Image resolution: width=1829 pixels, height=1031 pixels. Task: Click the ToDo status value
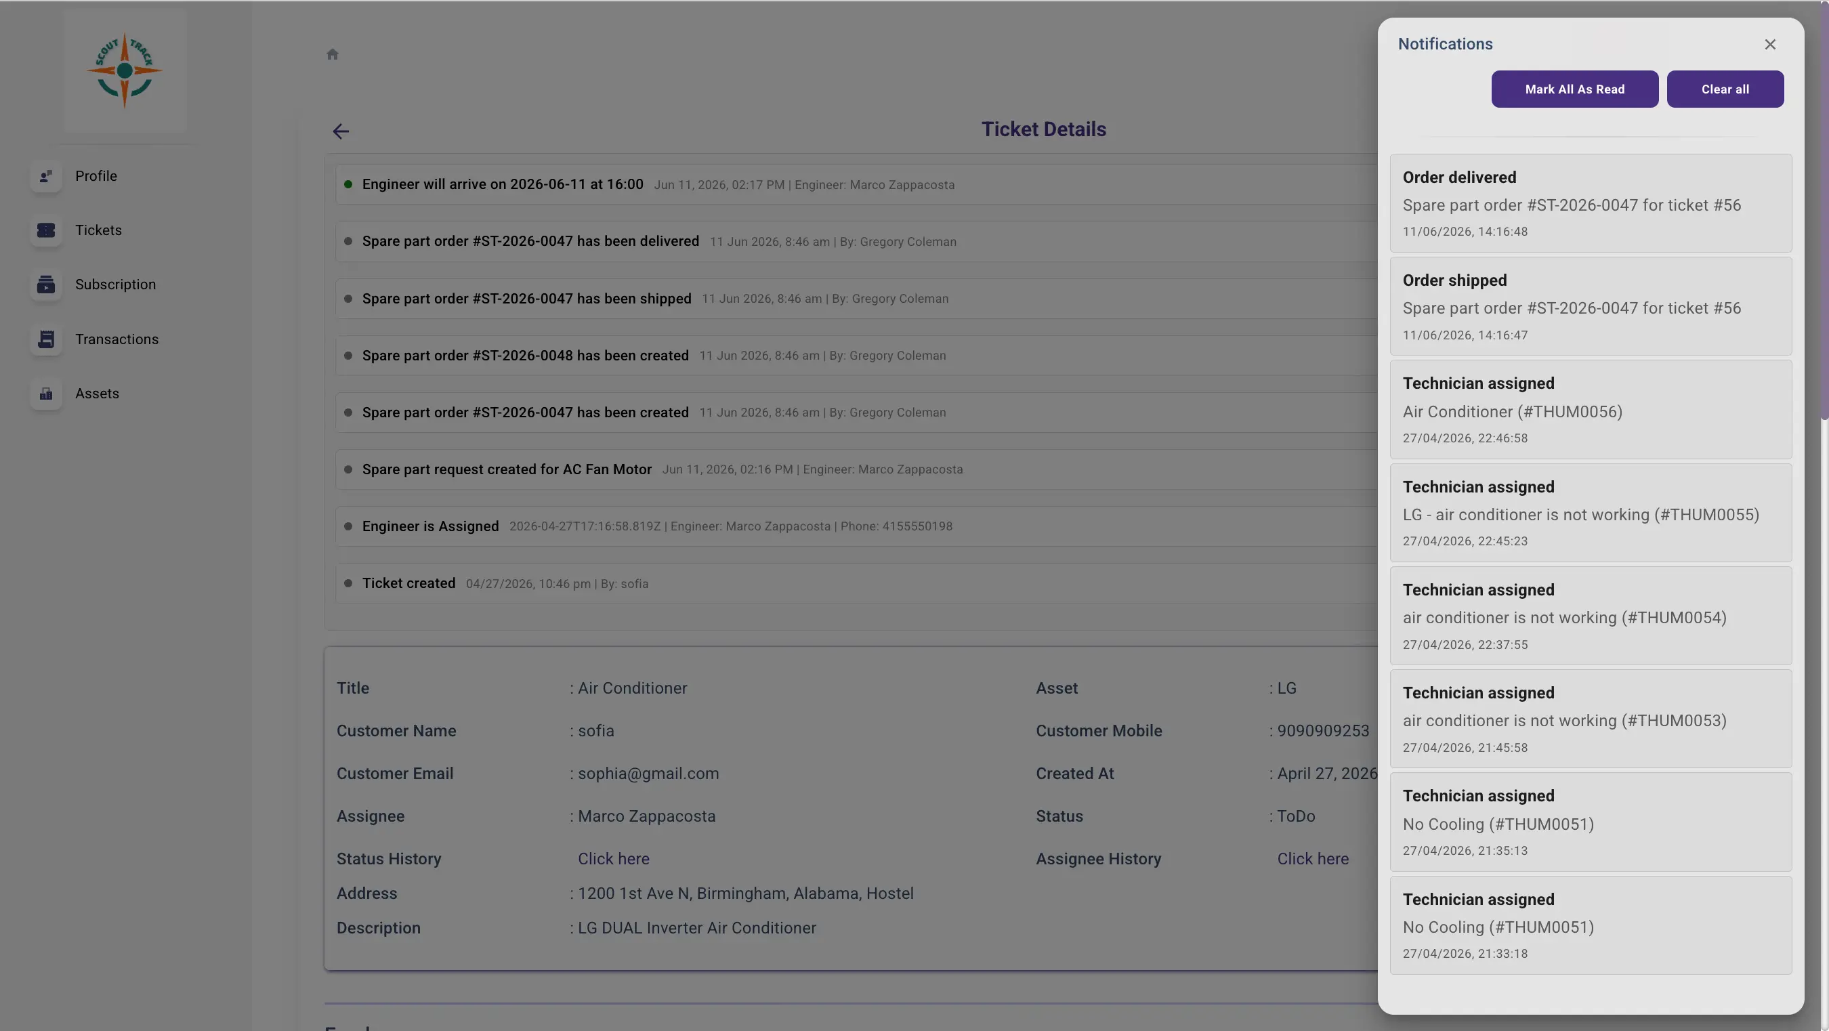[1296, 816]
